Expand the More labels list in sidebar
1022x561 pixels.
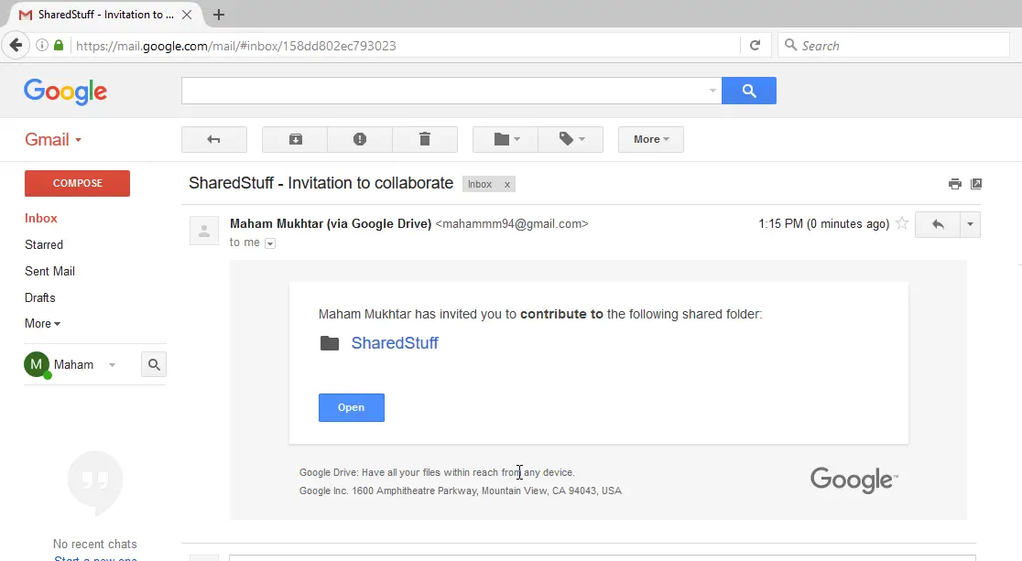pyautogui.click(x=42, y=324)
